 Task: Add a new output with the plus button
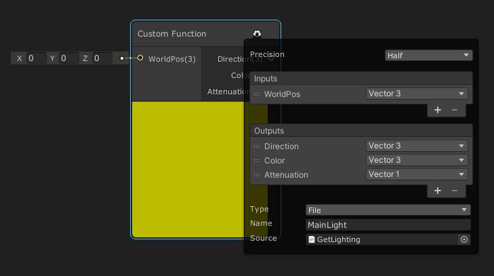click(438, 191)
